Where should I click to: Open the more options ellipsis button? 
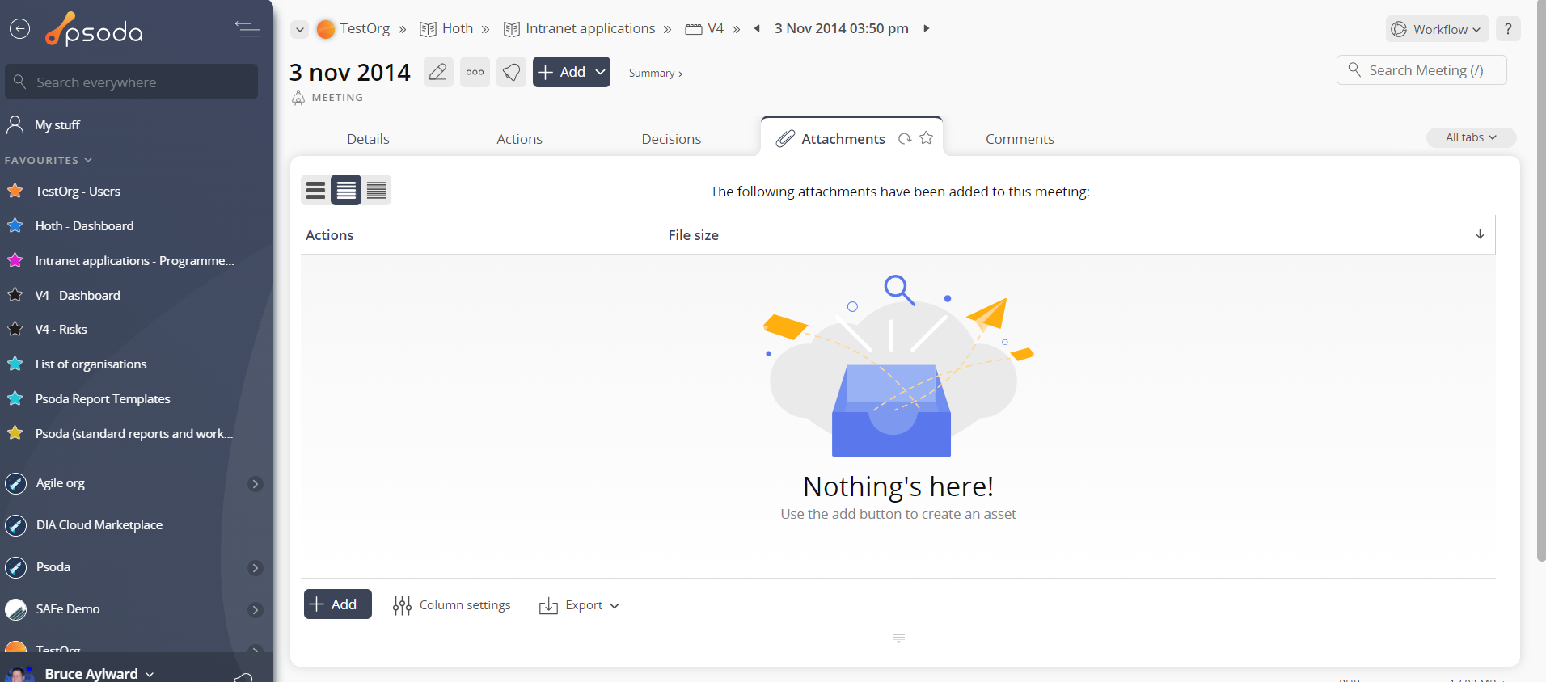click(x=475, y=72)
